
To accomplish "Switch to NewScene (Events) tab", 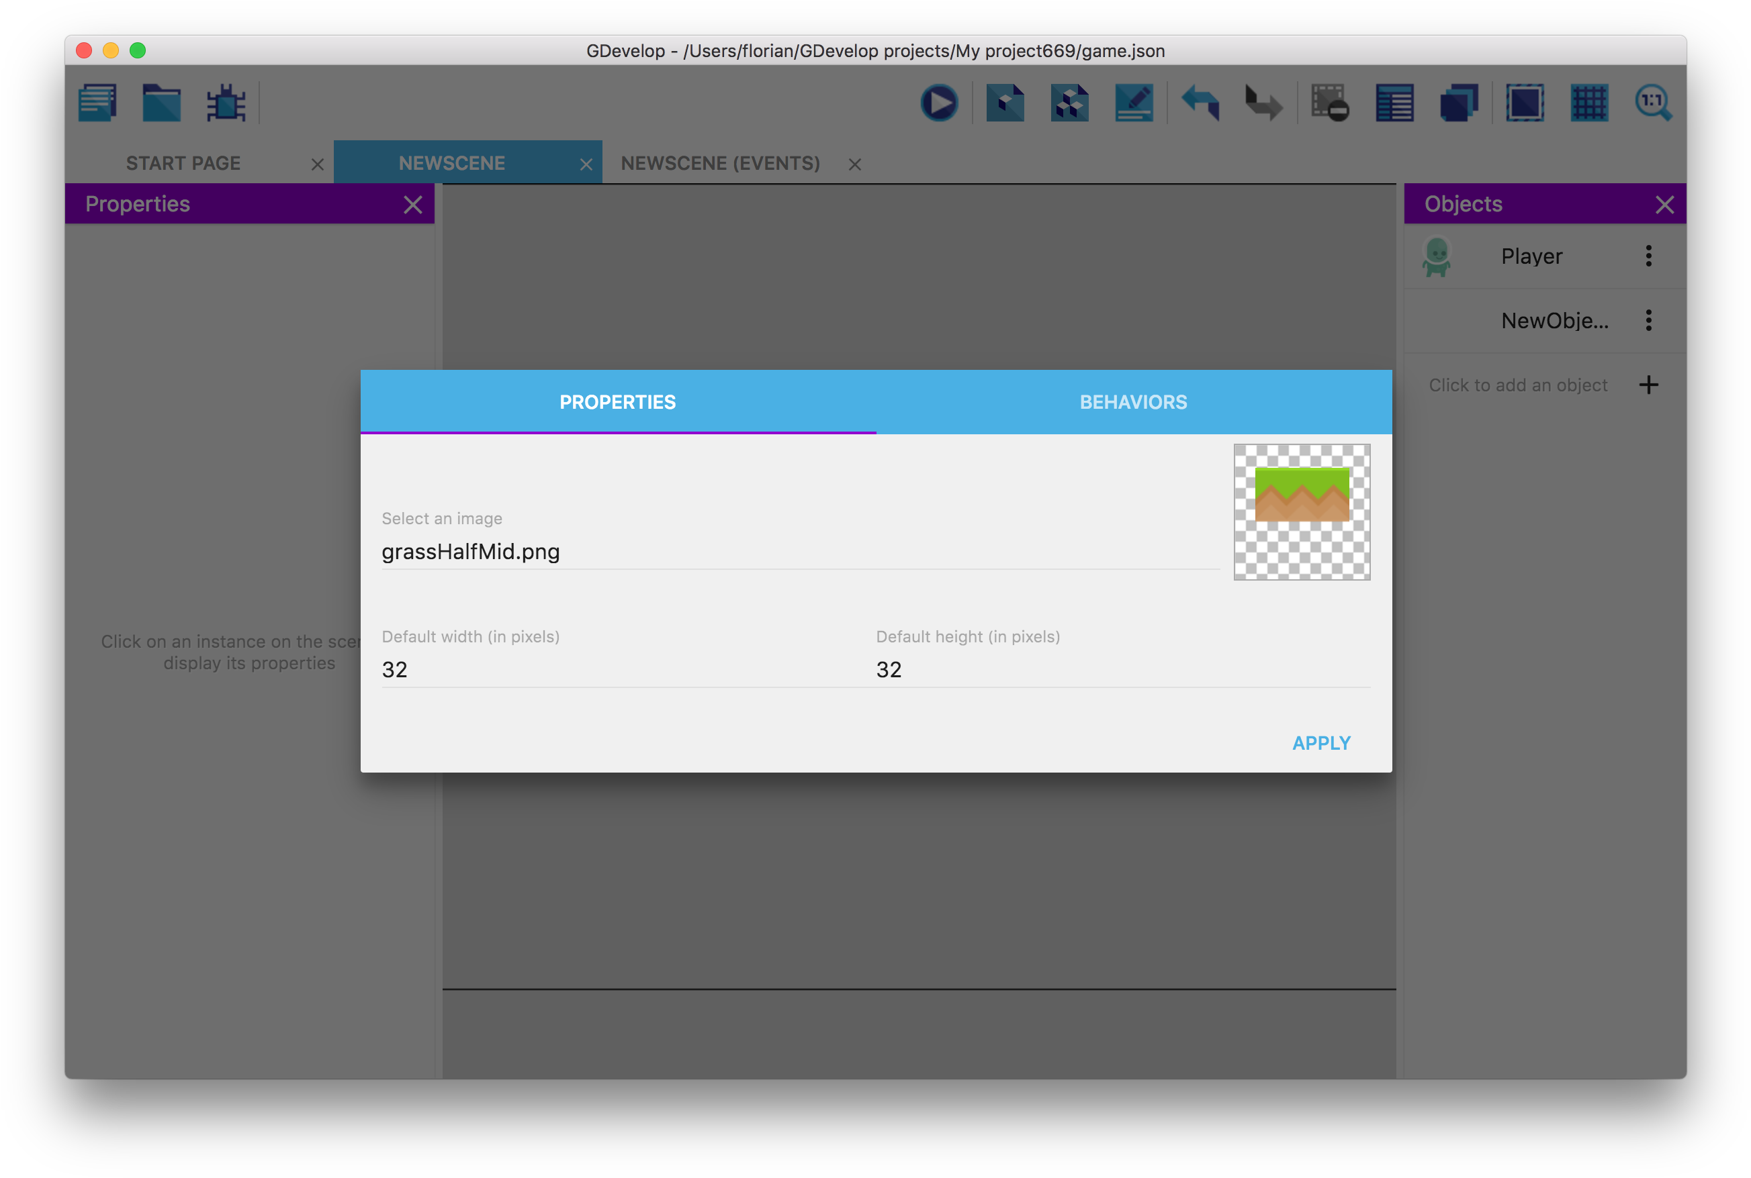I will point(720,163).
